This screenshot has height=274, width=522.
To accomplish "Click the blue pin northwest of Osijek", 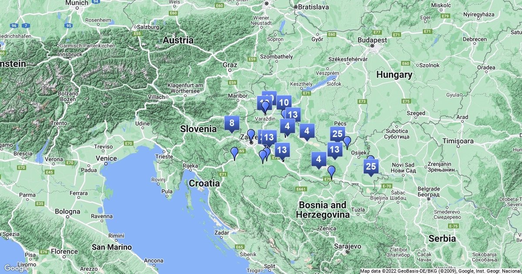I will pyautogui.click(x=347, y=143).
